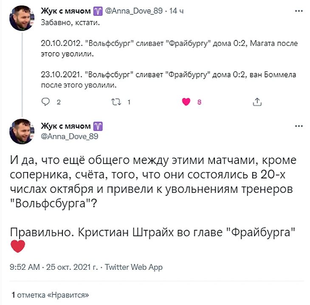Click the share icon under the first tweet
Image resolution: width=310 pixels, height=305 pixels.
(256, 102)
